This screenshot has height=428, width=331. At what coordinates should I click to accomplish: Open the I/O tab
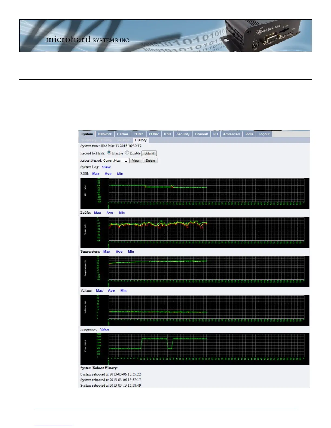(x=216, y=134)
